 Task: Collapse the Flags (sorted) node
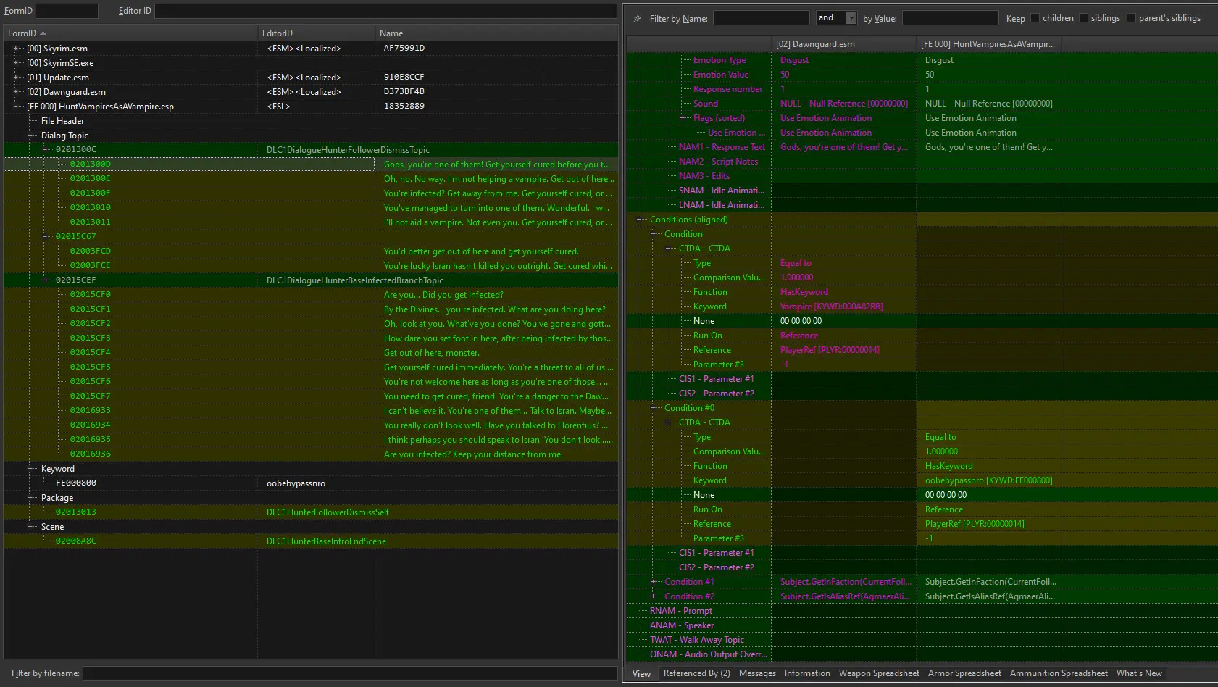[682, 118]
